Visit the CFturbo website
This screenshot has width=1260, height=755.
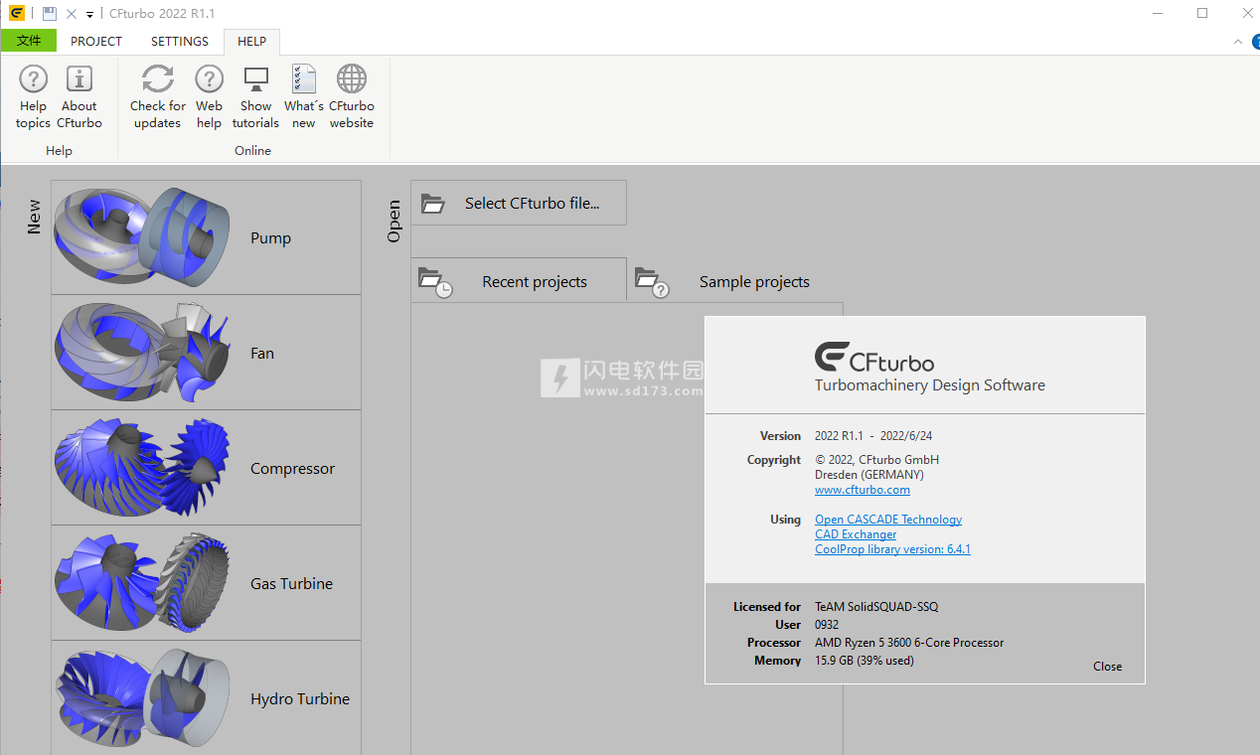click(352, 97)
